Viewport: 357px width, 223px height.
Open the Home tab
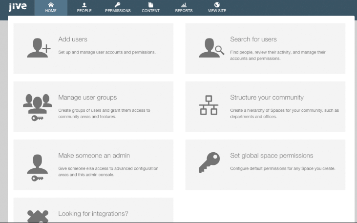pyautogui.click(x=51, y=8)
